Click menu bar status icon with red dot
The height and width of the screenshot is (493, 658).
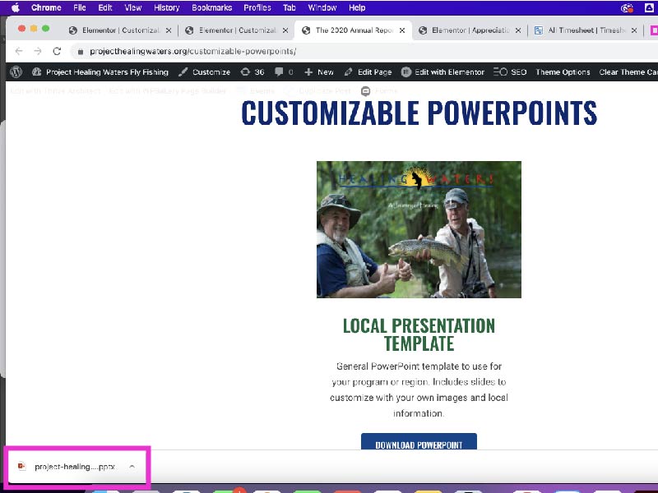(627, 7)
